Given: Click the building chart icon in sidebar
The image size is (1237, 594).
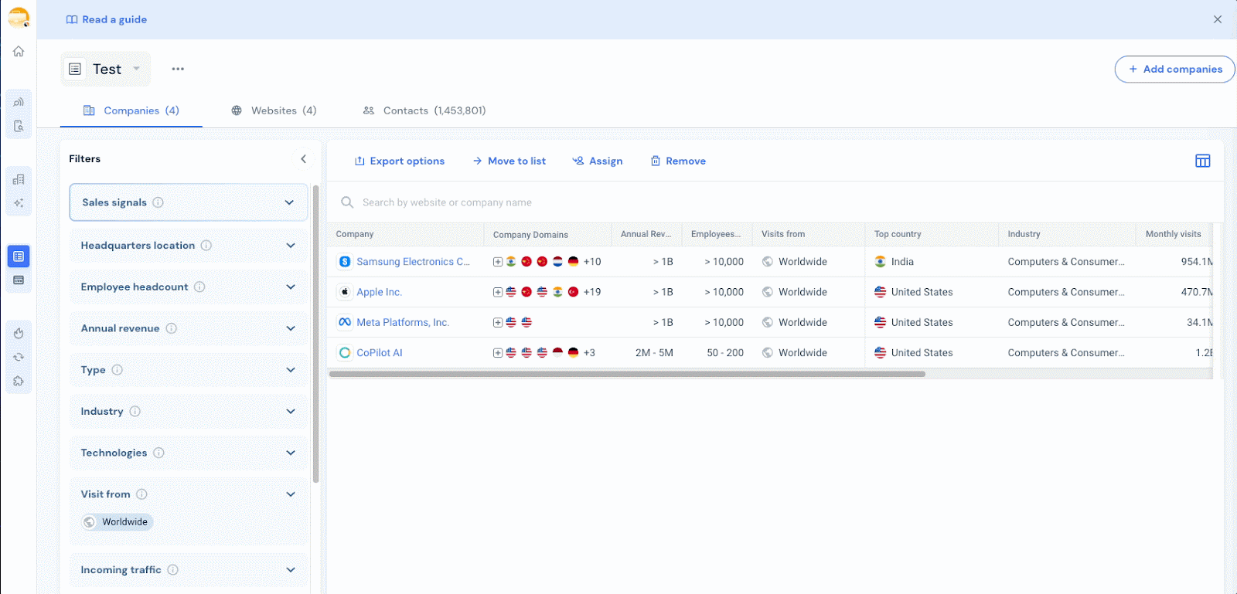Looking at the screenshot, I should (19, 179).
